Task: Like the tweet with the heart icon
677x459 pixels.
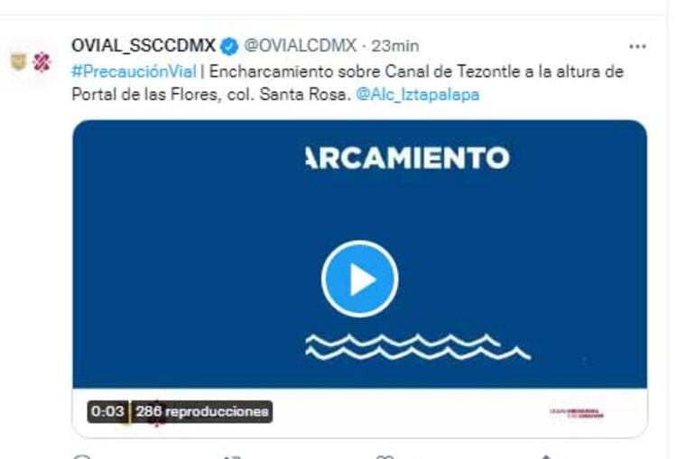Action: click(385, 456)
